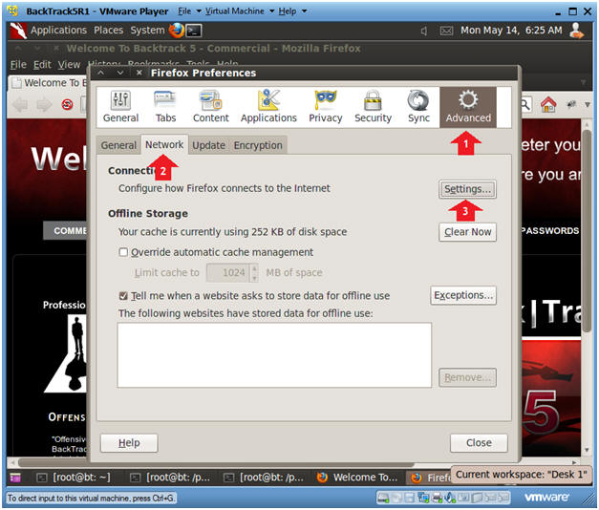Open the Privacy preferences pane

[325, 107]
